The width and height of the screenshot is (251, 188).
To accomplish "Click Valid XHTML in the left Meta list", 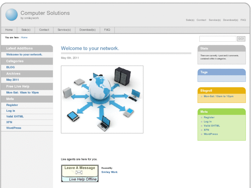I will (x=15, y=117).
